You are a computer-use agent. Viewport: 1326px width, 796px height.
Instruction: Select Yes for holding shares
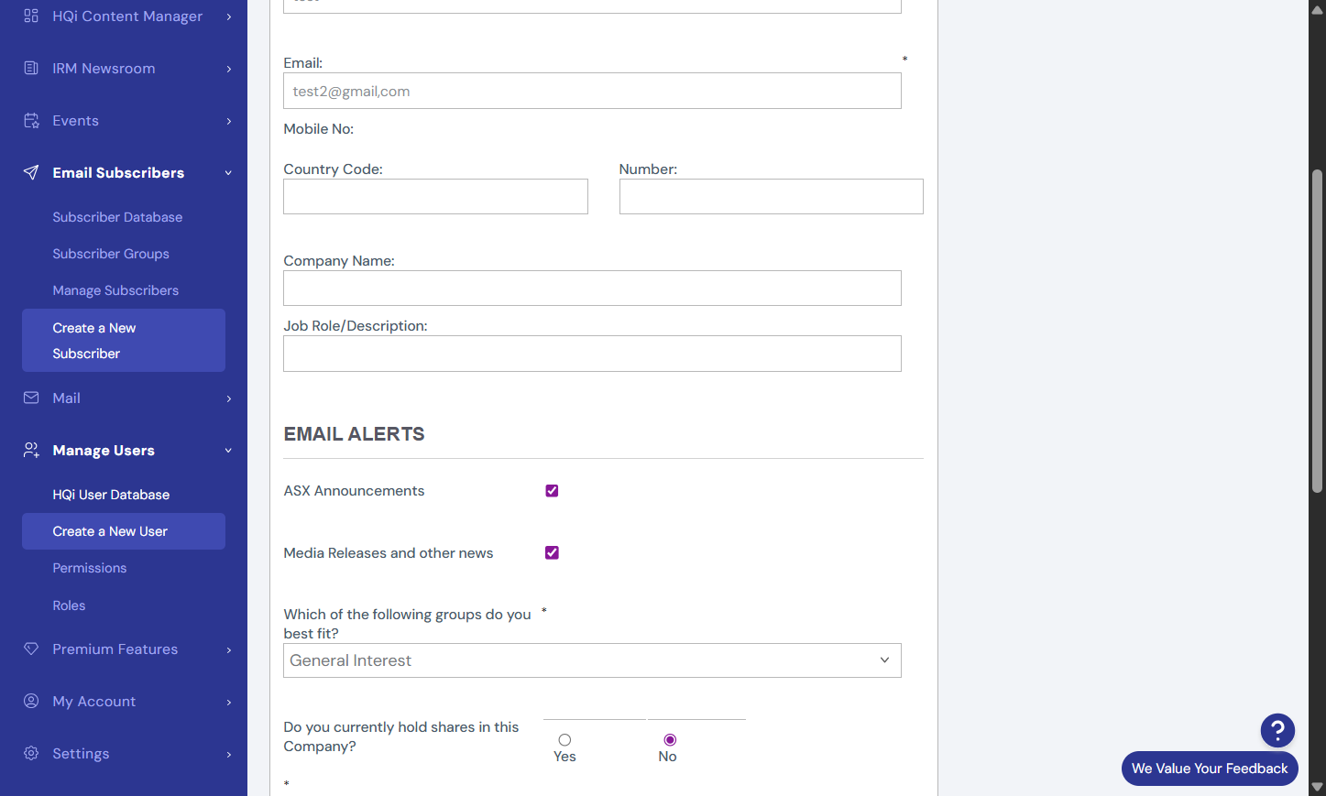click(564, 740)
